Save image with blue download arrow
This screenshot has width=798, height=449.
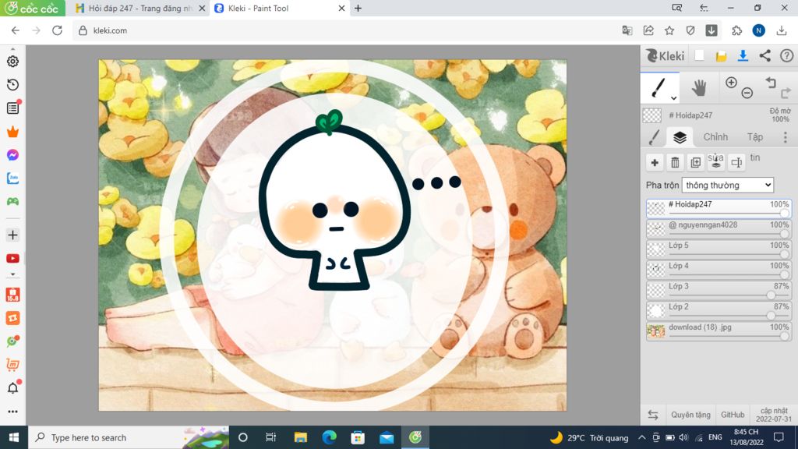click(743, 55)
